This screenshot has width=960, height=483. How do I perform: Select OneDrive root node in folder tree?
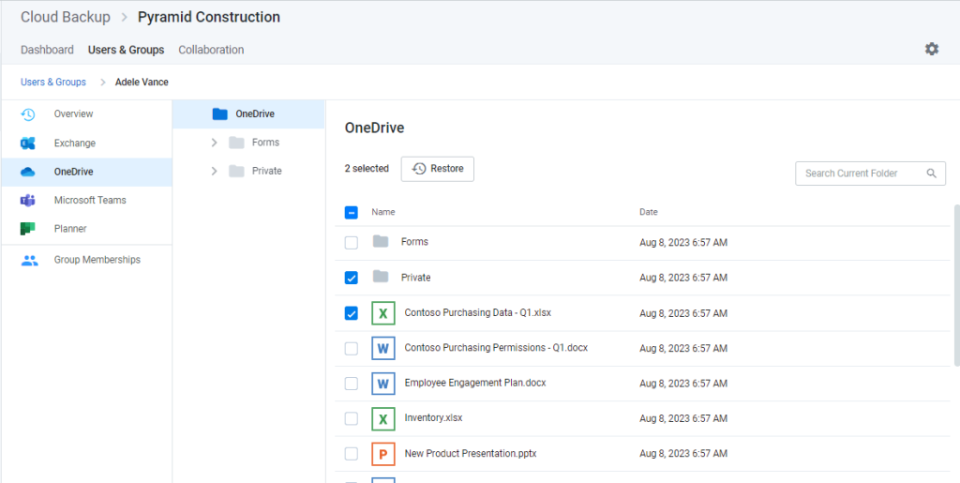coord(248,113)
